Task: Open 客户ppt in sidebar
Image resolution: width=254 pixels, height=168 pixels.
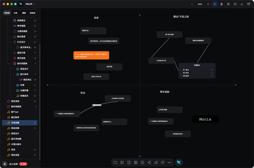Action: pyautogui.click(x=20, y=112)
